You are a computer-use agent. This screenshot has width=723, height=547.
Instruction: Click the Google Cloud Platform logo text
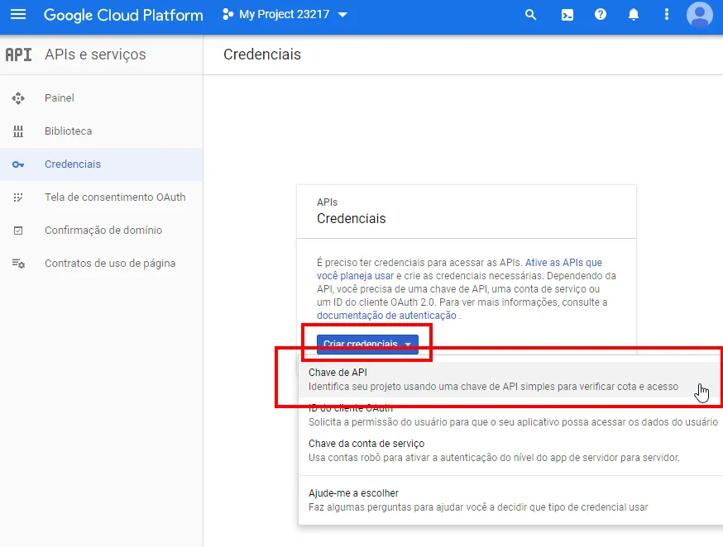coord(123,15)
